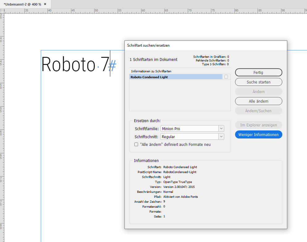Image resolution: width=307 pixels, height=242 pixels.
Task: Click the "Ändern" button
Action: 259,91
